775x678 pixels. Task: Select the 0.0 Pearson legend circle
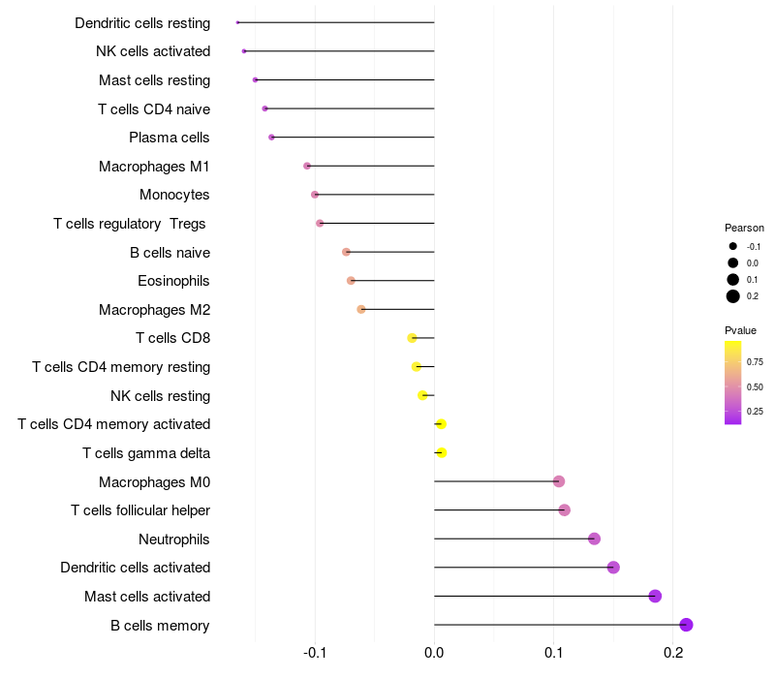[x=733, y=262]
